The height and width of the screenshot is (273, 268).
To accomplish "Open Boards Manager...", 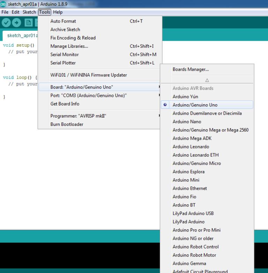I will tap(207, 69).
